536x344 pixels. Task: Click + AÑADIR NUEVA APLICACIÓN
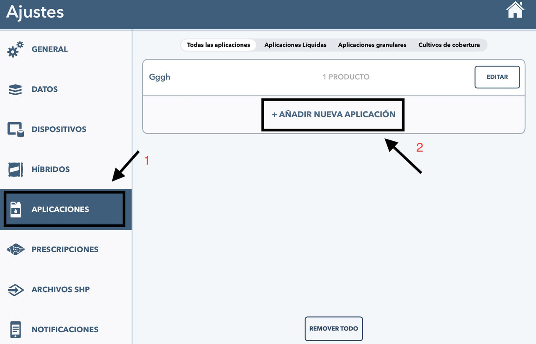[333, 114]
